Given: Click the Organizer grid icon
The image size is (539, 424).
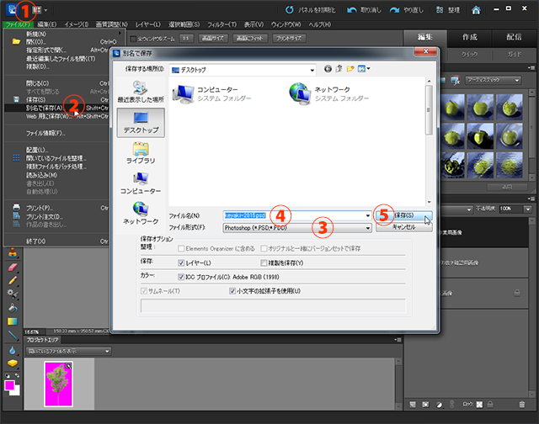Looking at the screenshot, I should pos(440,10).
